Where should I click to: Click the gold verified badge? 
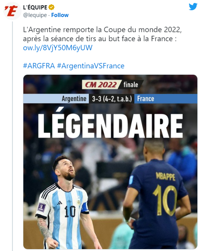click(51, 7)
